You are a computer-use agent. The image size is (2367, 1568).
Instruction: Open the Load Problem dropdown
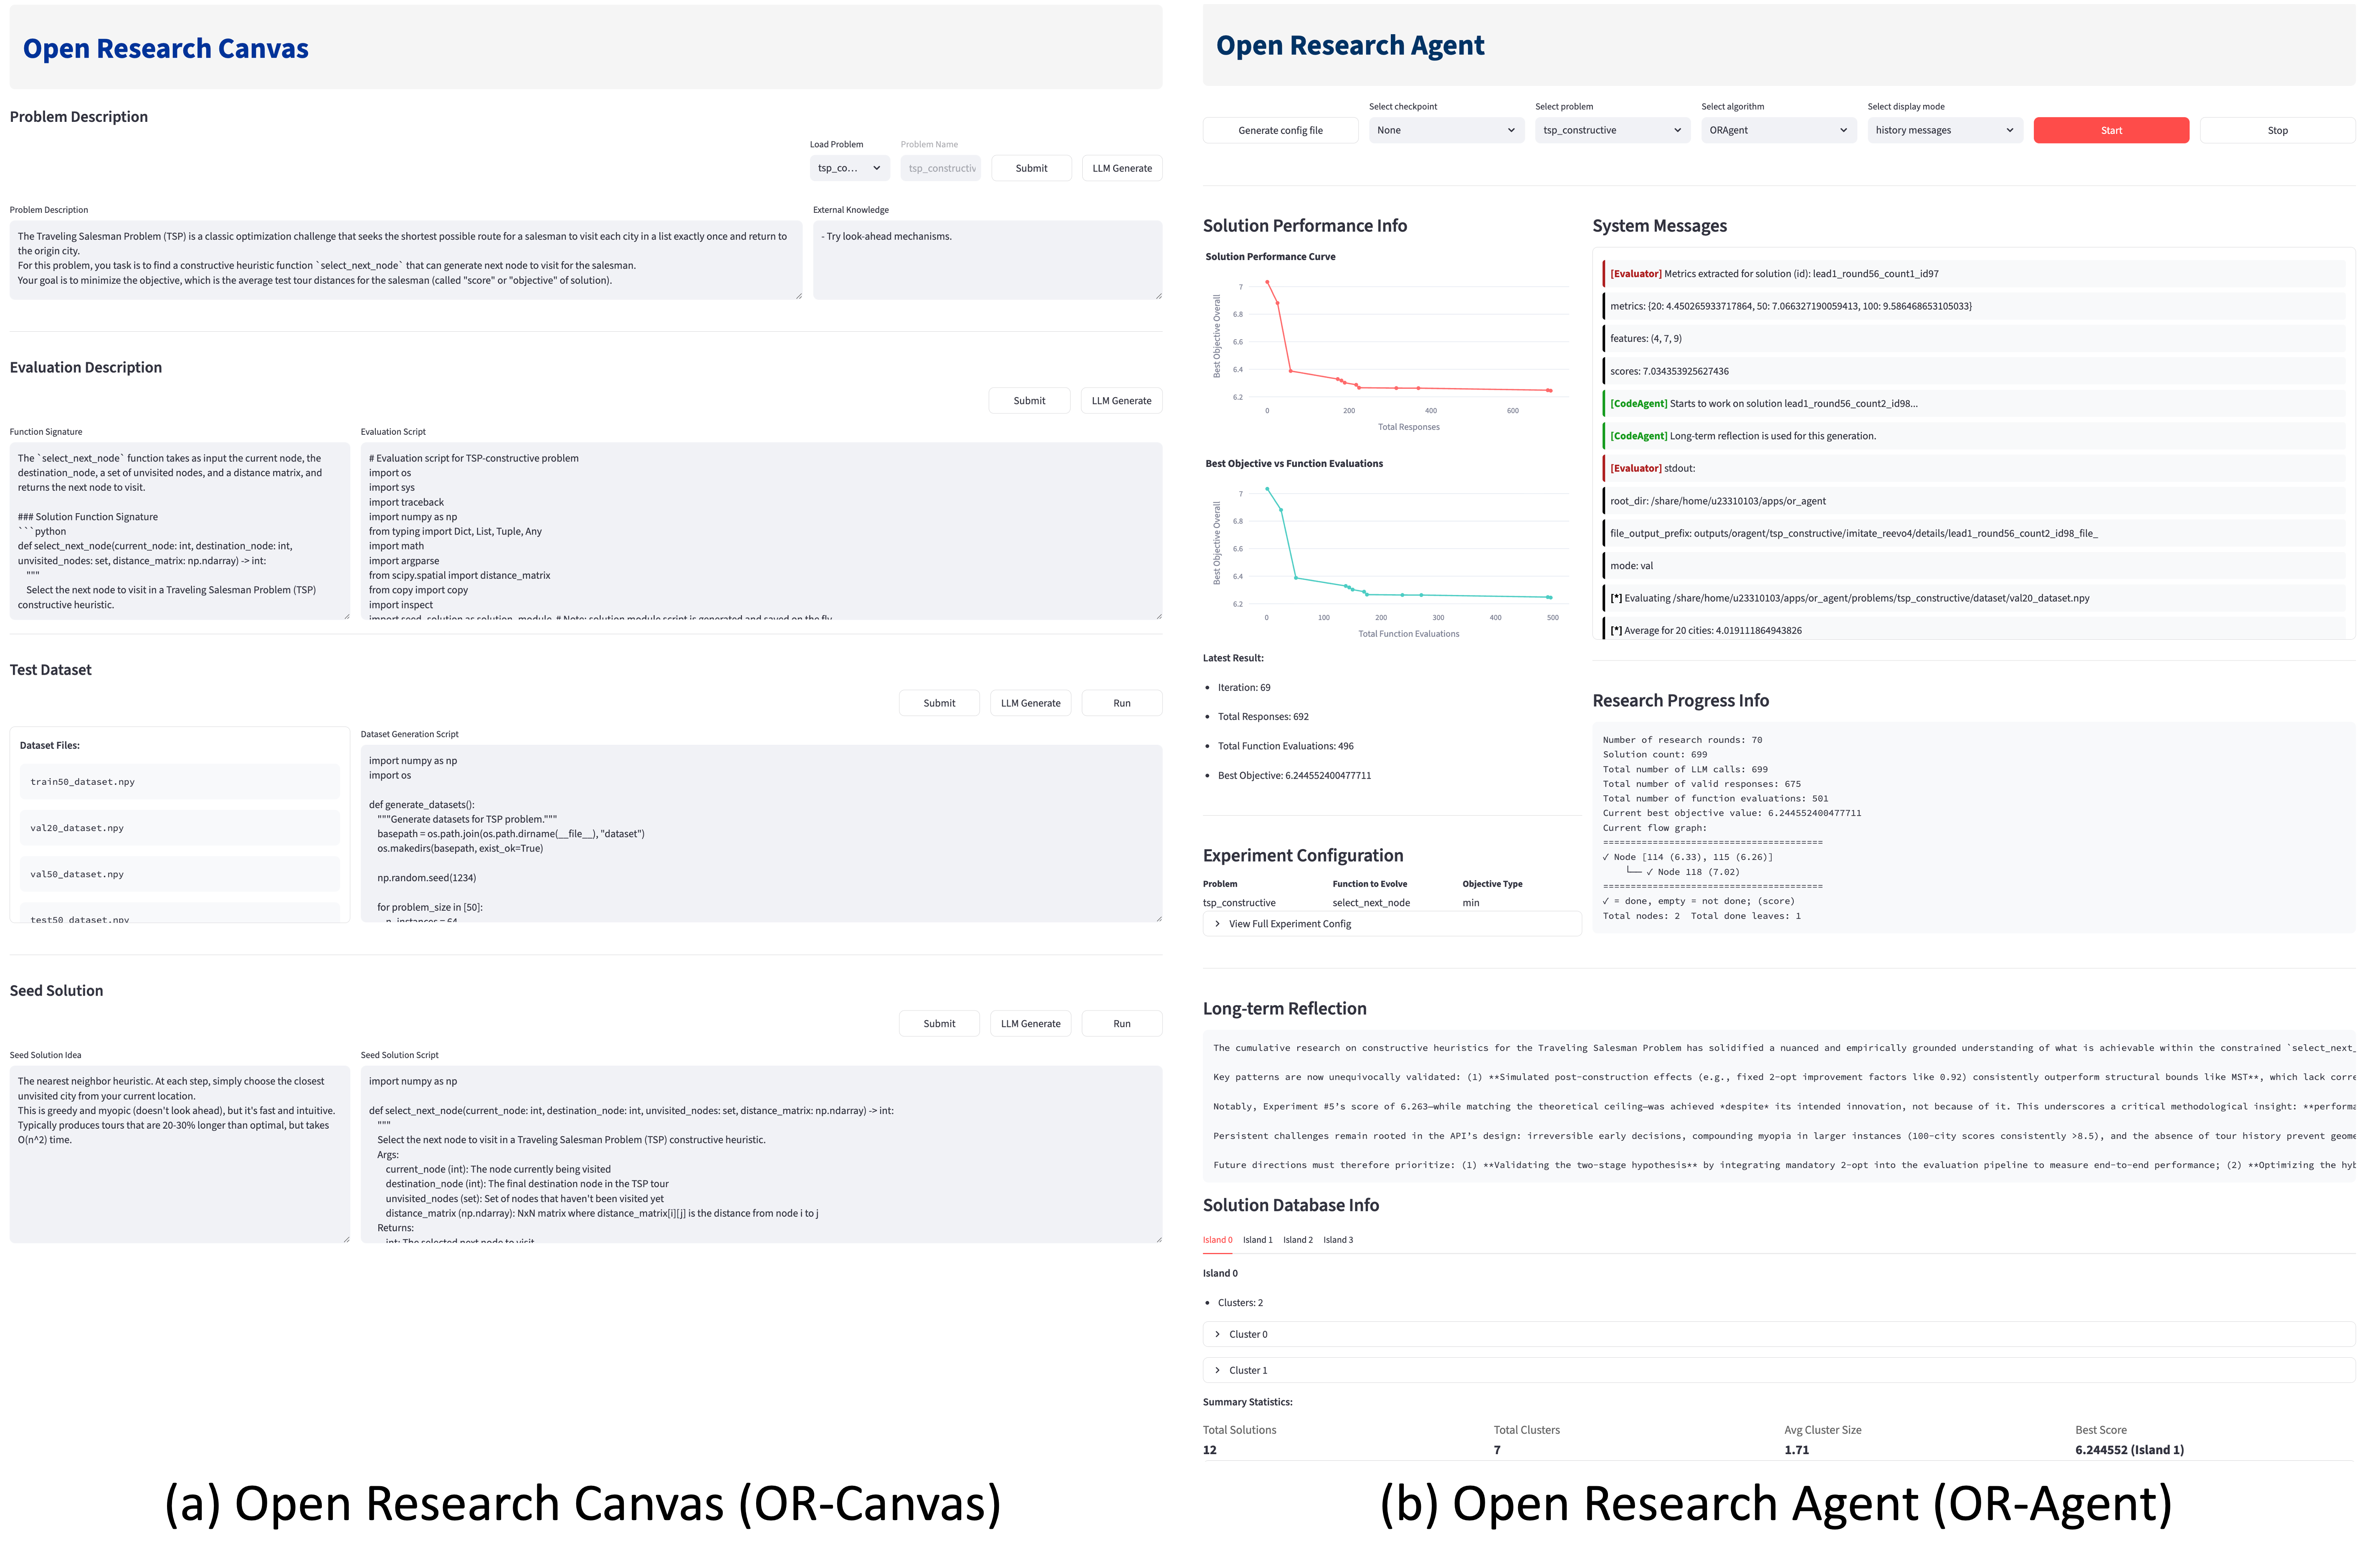tap(848, 167)
